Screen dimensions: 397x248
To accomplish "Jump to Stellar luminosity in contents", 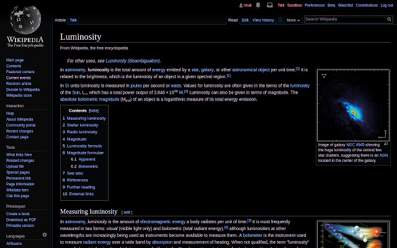I will point(82,125).
